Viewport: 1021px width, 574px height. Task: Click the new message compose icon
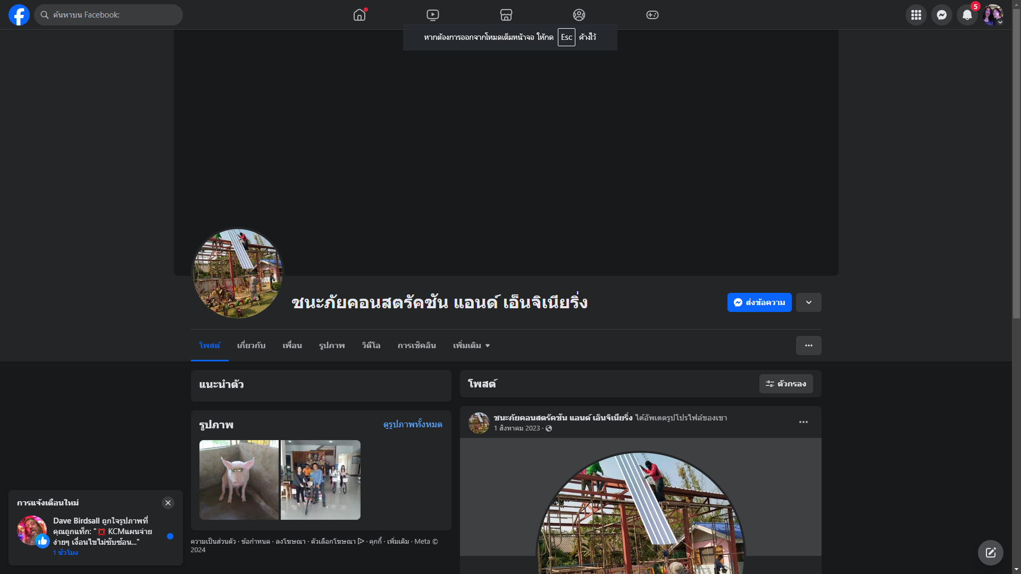click(991, 553)
